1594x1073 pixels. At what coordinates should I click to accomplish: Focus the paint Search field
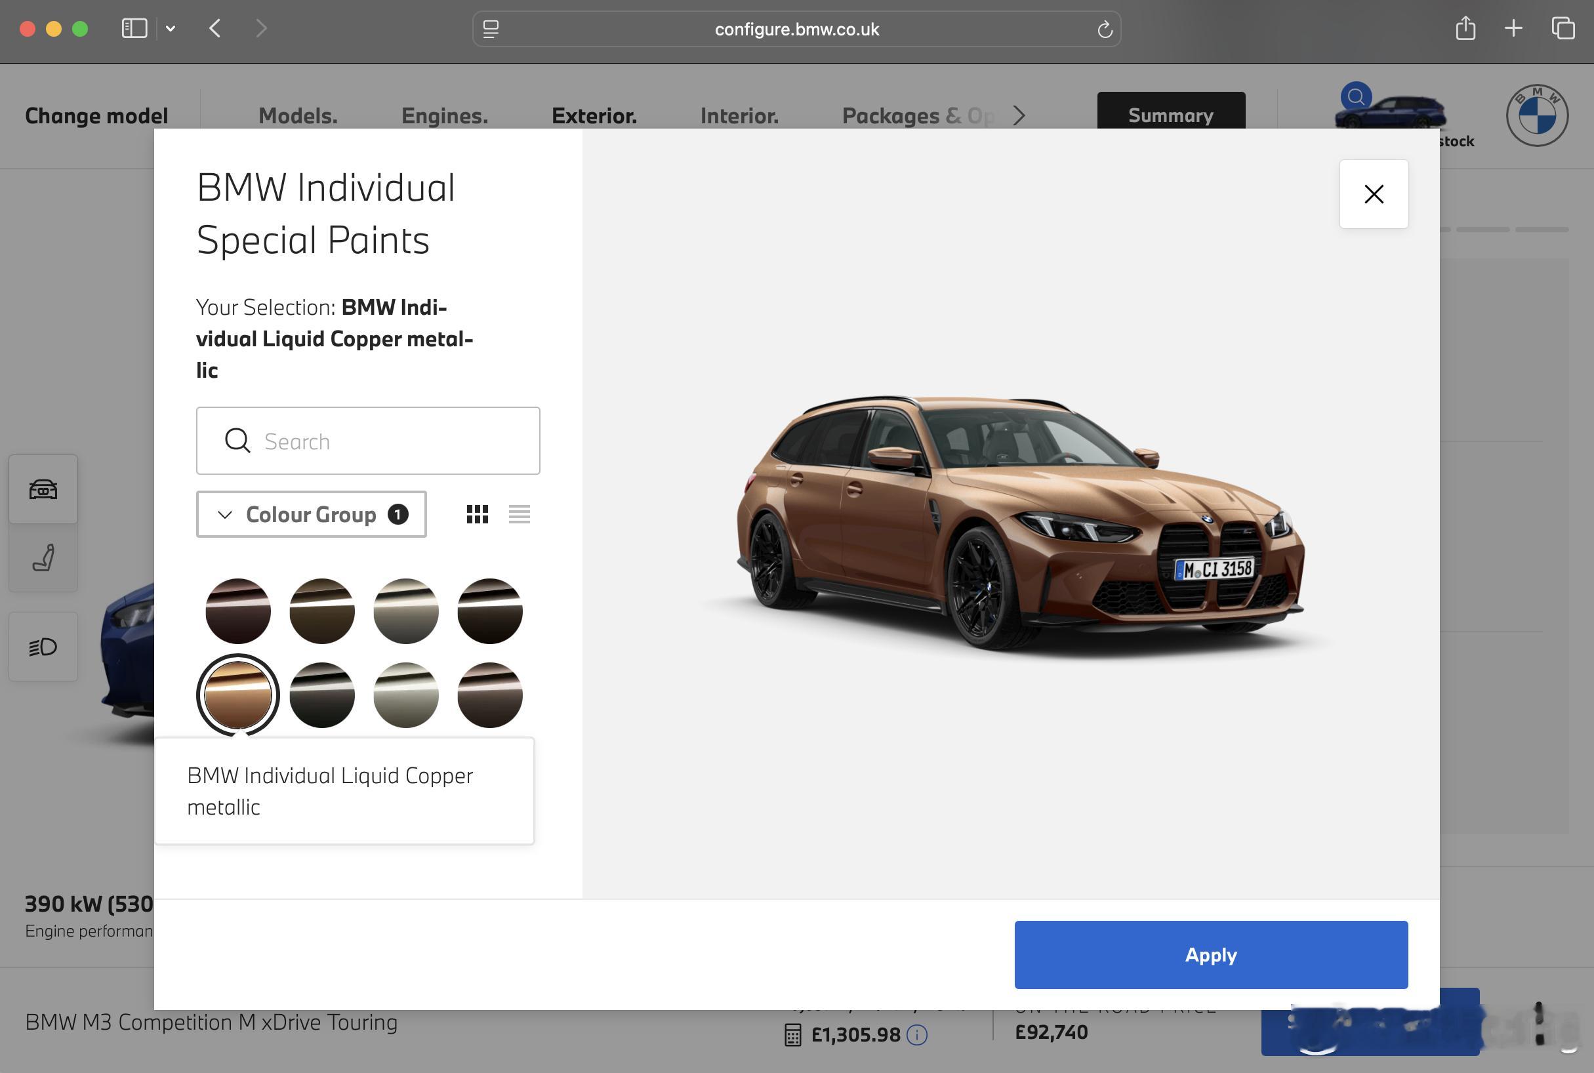(367, 441)
